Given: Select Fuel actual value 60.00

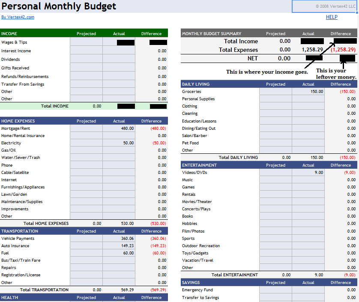Looking at the screenshot, I should coord(119,253).
